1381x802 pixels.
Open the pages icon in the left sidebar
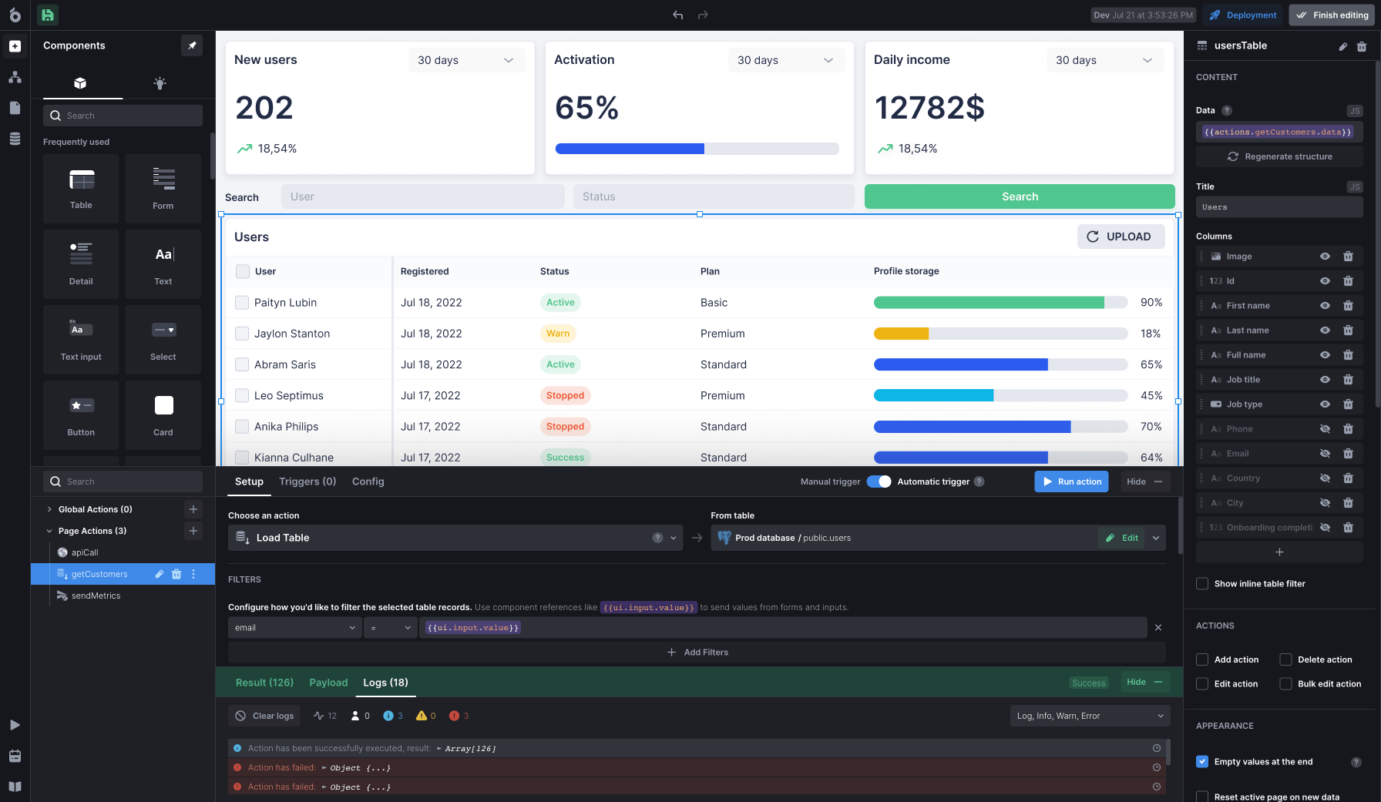click(15, 108)
